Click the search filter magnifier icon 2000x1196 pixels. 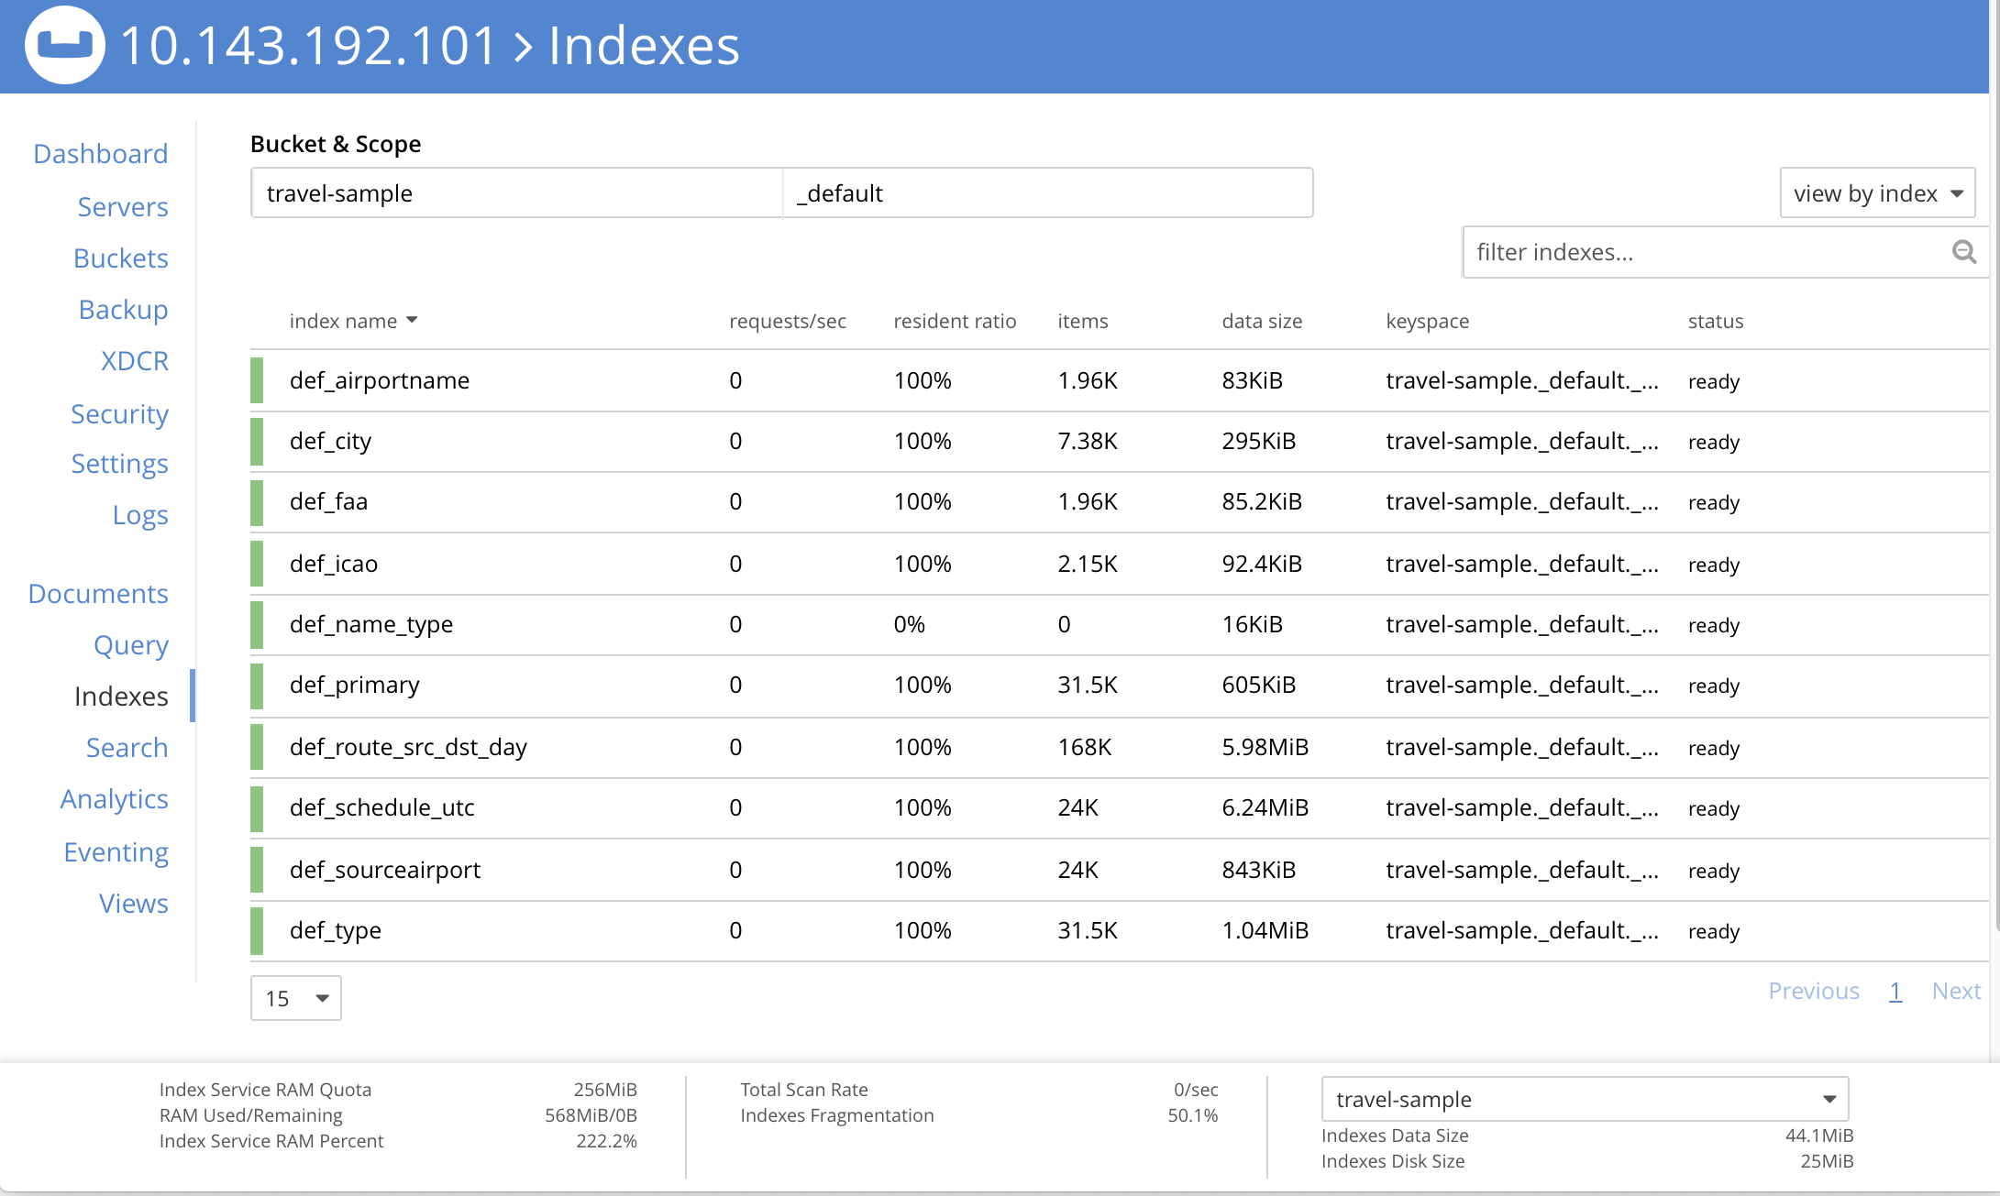tap(1963, 252)
